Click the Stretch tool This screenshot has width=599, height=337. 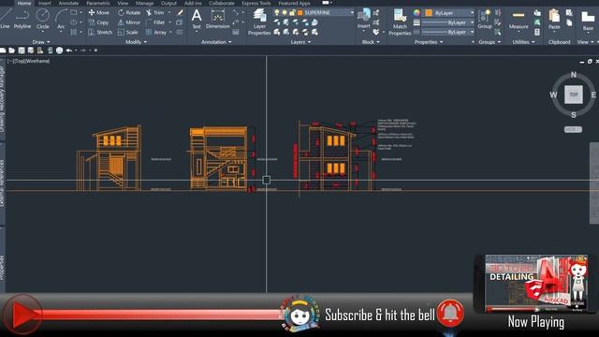click(x=100, y=33)
